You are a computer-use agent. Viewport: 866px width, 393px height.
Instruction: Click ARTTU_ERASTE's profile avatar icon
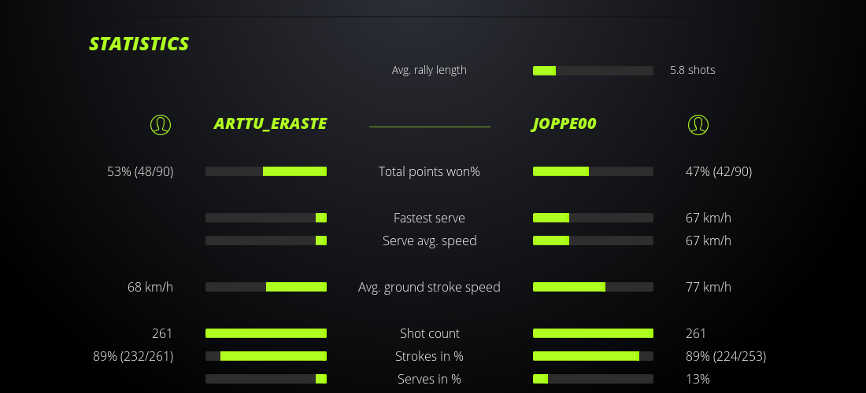[161, 124]
